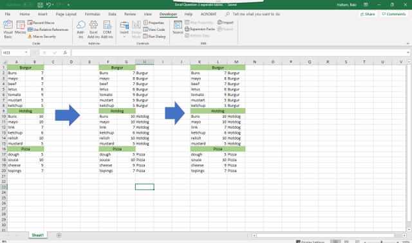Viewport: 412px width, 243px height.
Task: Open Display Settings in status bar
Action: point(310,242)
